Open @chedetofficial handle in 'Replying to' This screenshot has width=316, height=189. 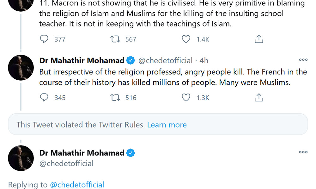[x=77, y=185]
